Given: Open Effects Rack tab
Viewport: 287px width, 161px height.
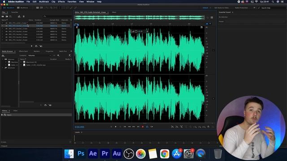Looking at the screenshot, I should pos(23,51).
